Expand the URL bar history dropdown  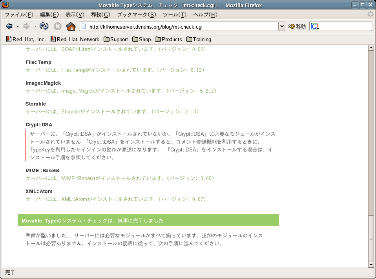coord(282,26)
